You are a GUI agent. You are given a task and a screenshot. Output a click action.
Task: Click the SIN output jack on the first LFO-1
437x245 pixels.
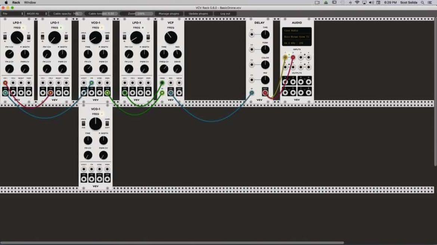click(x=5, y=93)
